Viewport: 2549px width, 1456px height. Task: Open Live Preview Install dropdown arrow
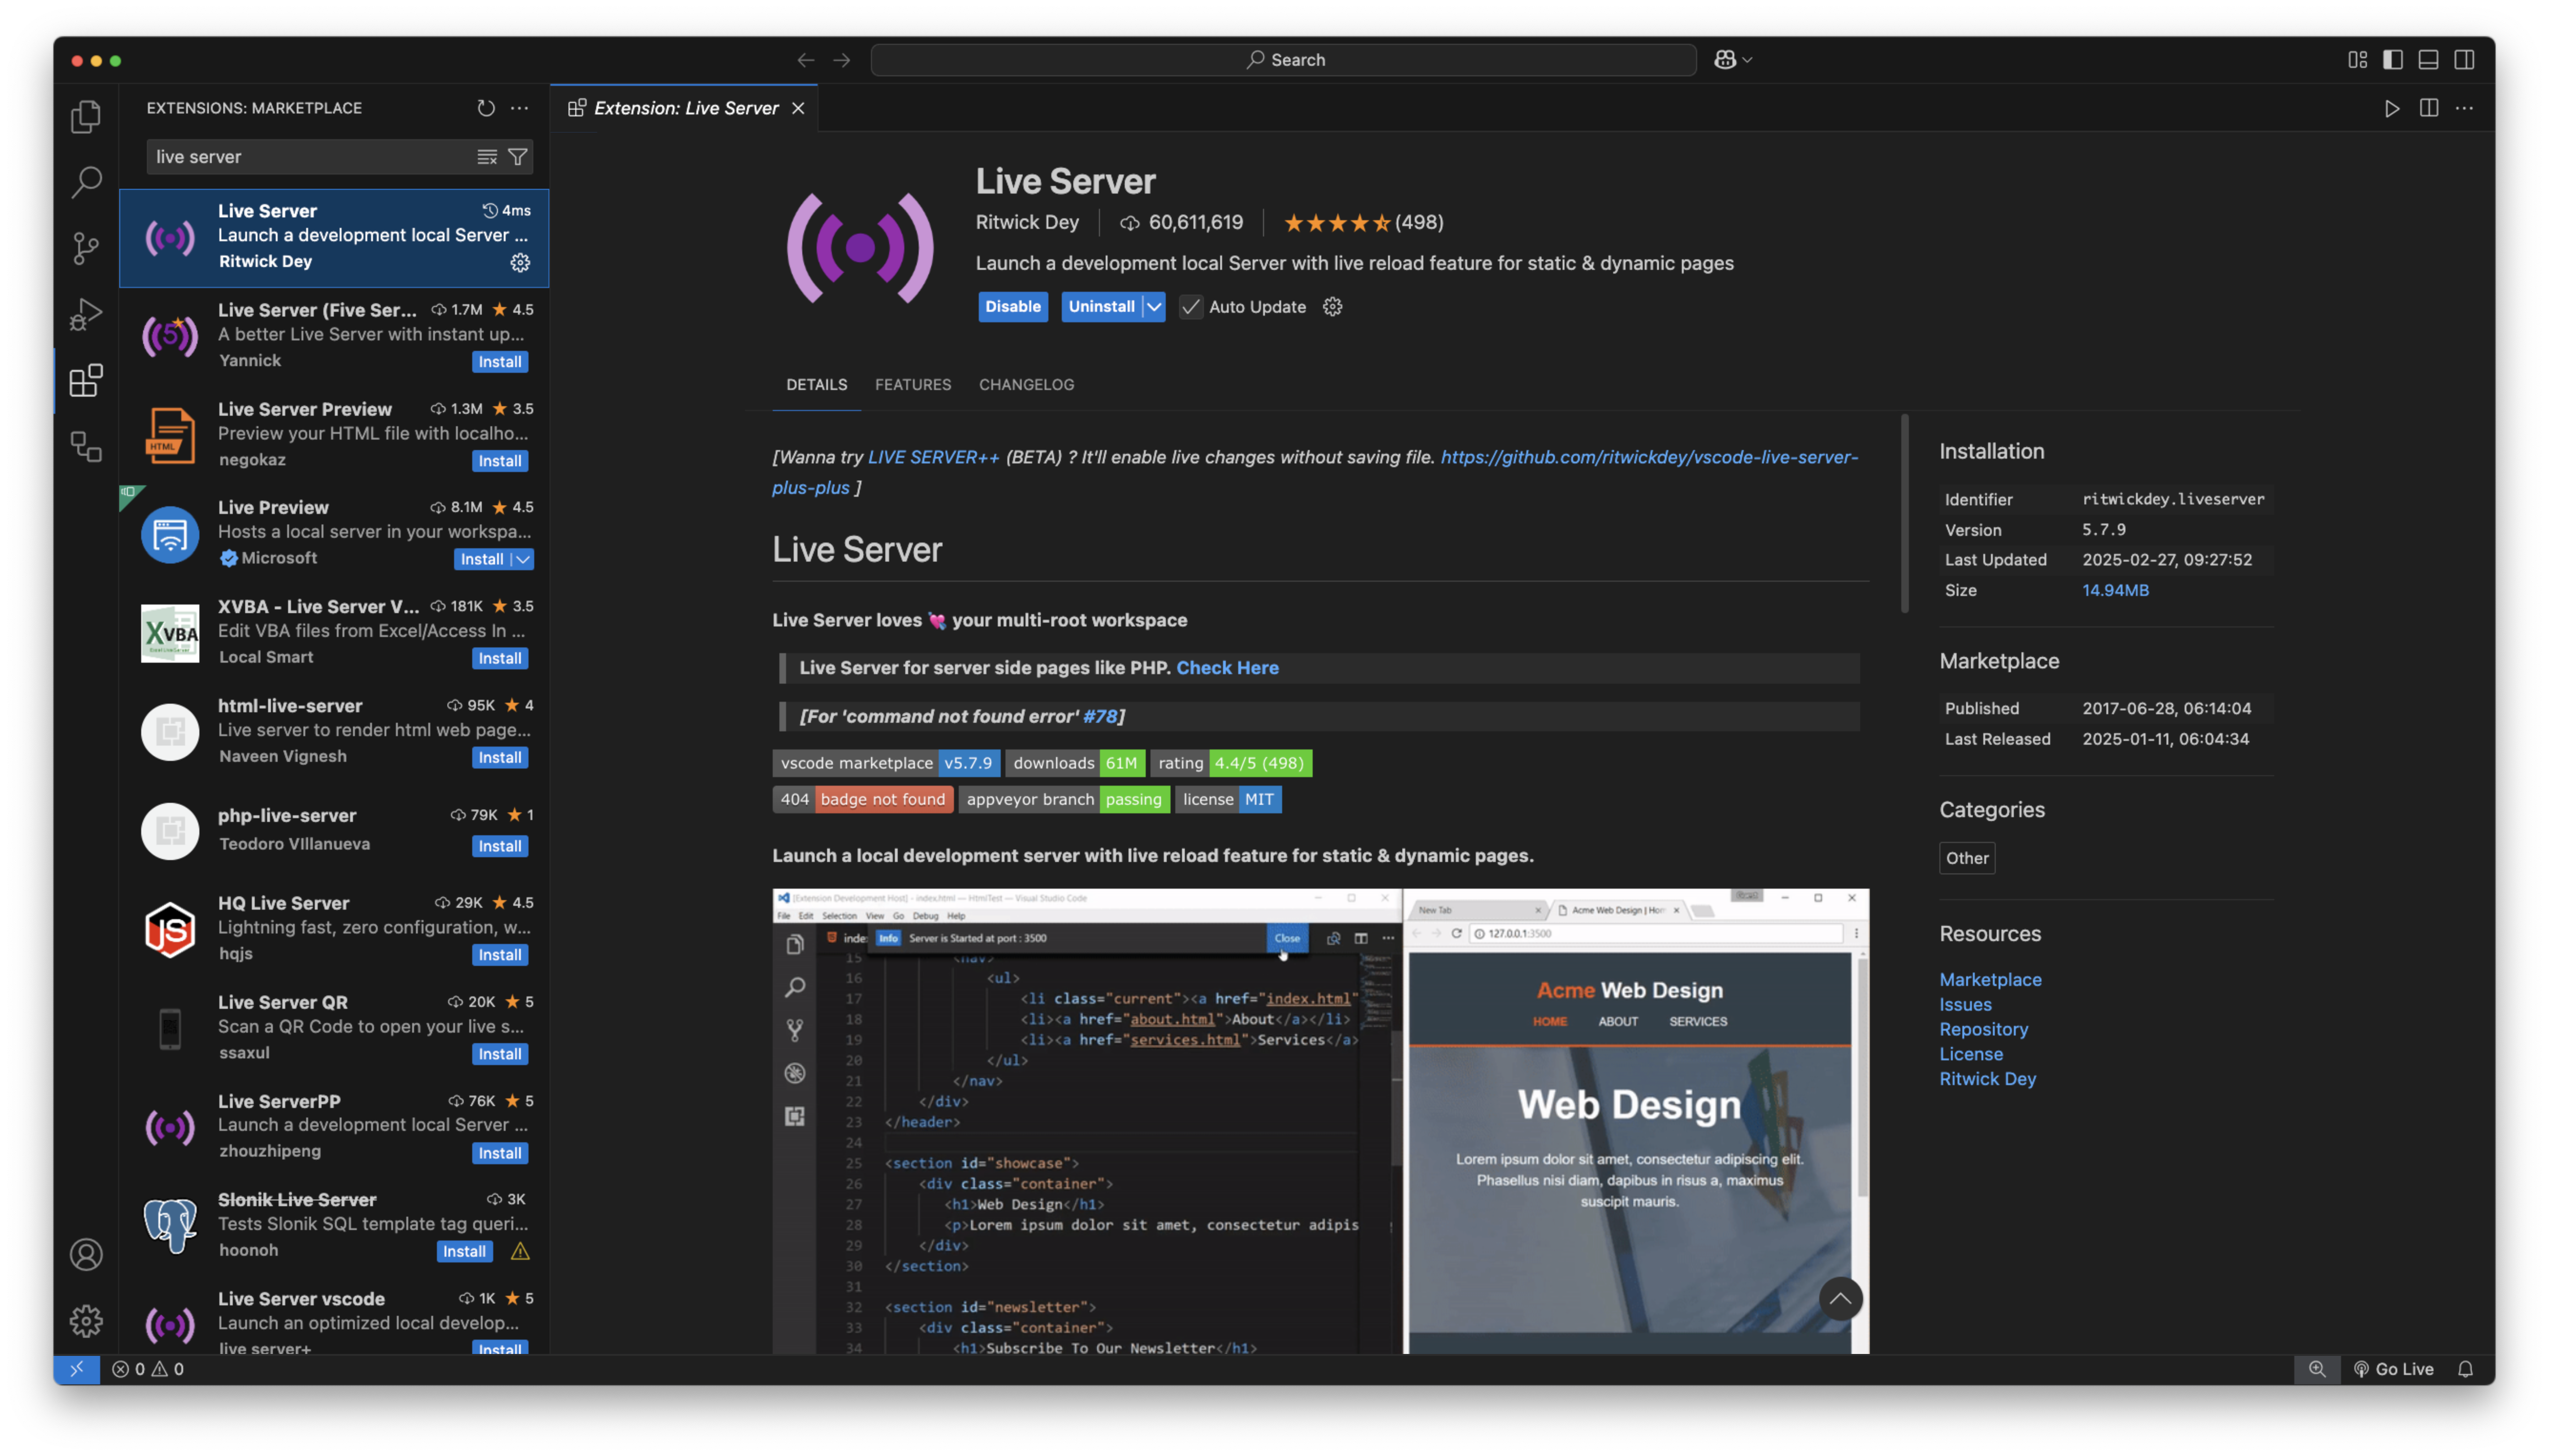coord(522,559)
